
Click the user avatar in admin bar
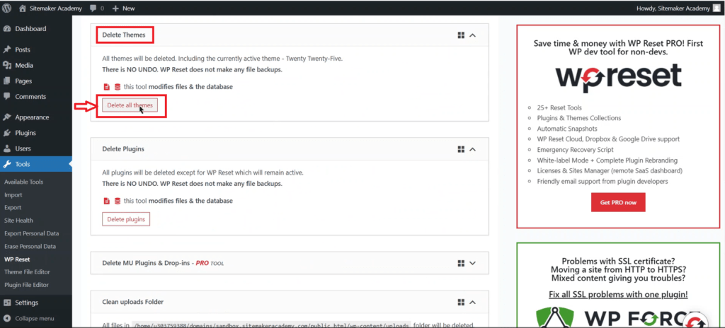(717, 8)
